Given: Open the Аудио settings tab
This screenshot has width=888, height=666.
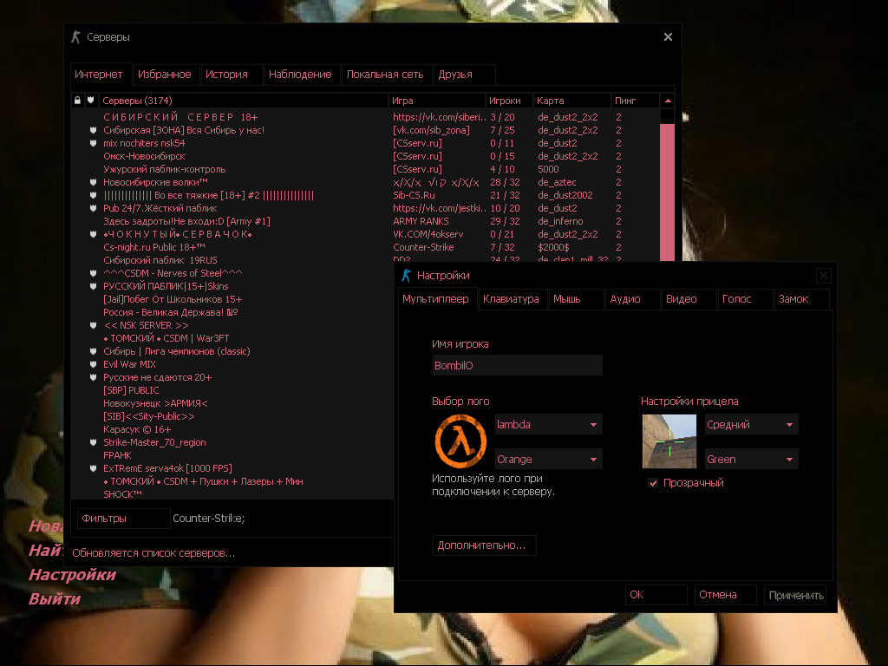Looking at the screenshot, I should click(x=632, y=299).
